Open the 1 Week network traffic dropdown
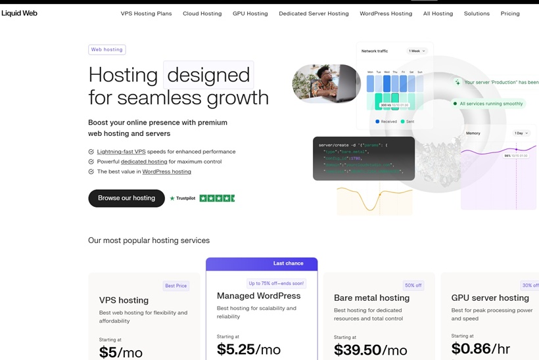 (x=417, y=51)
